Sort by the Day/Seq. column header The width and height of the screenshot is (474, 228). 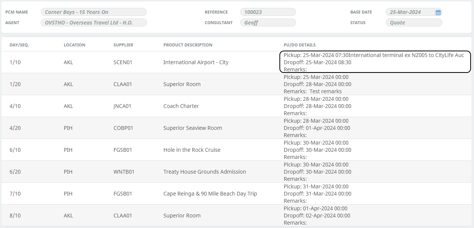pos(19,45)
